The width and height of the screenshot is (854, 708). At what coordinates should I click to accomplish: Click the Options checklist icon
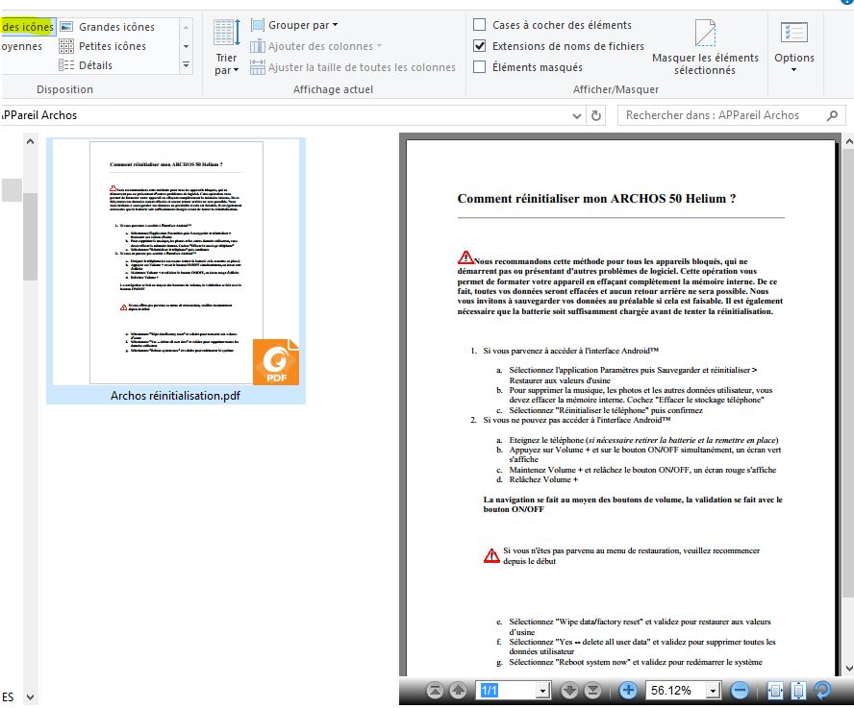[x=794, y=33]
